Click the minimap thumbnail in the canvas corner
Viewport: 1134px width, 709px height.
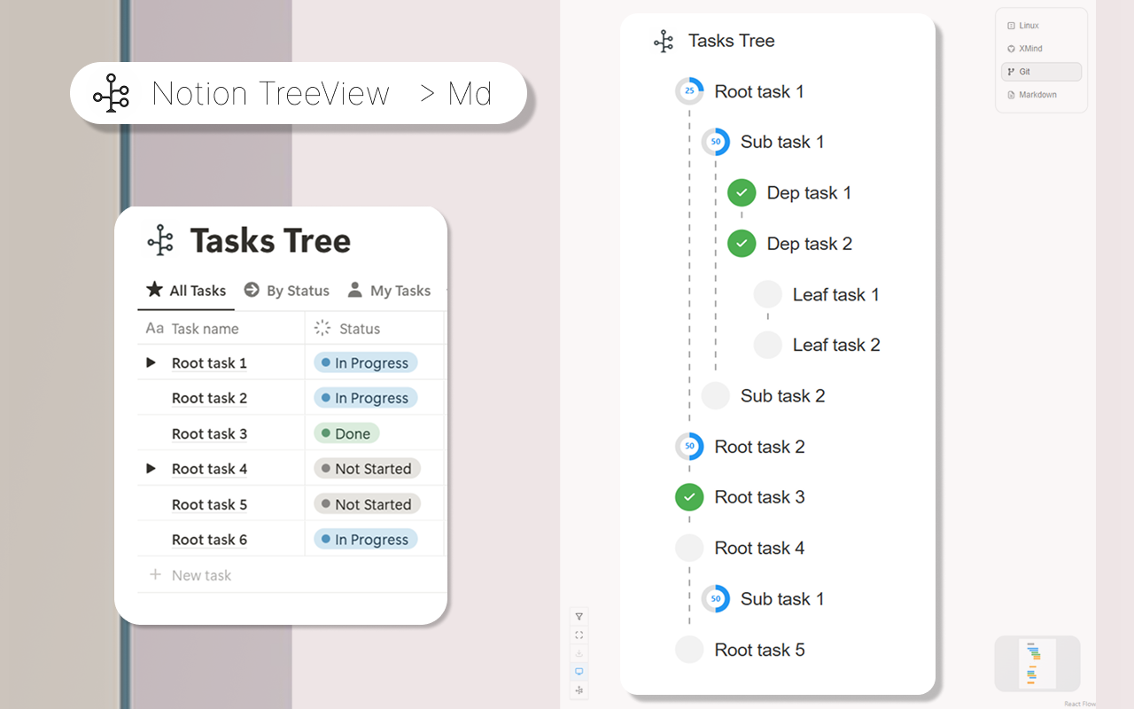click(x=1037, y=663)
